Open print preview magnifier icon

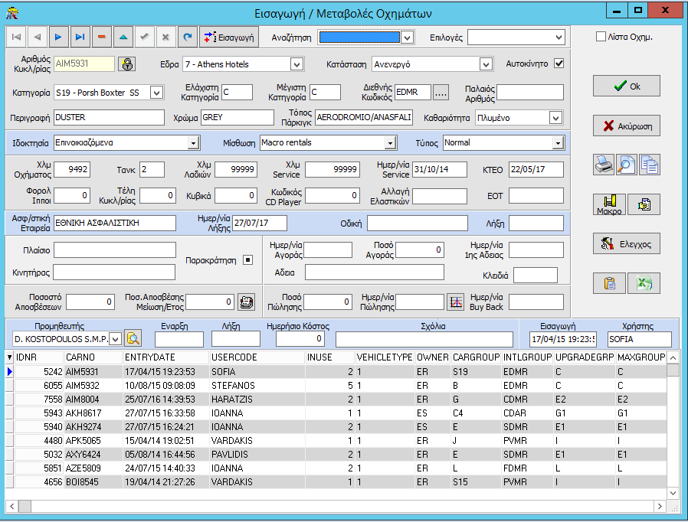[627, 164]
